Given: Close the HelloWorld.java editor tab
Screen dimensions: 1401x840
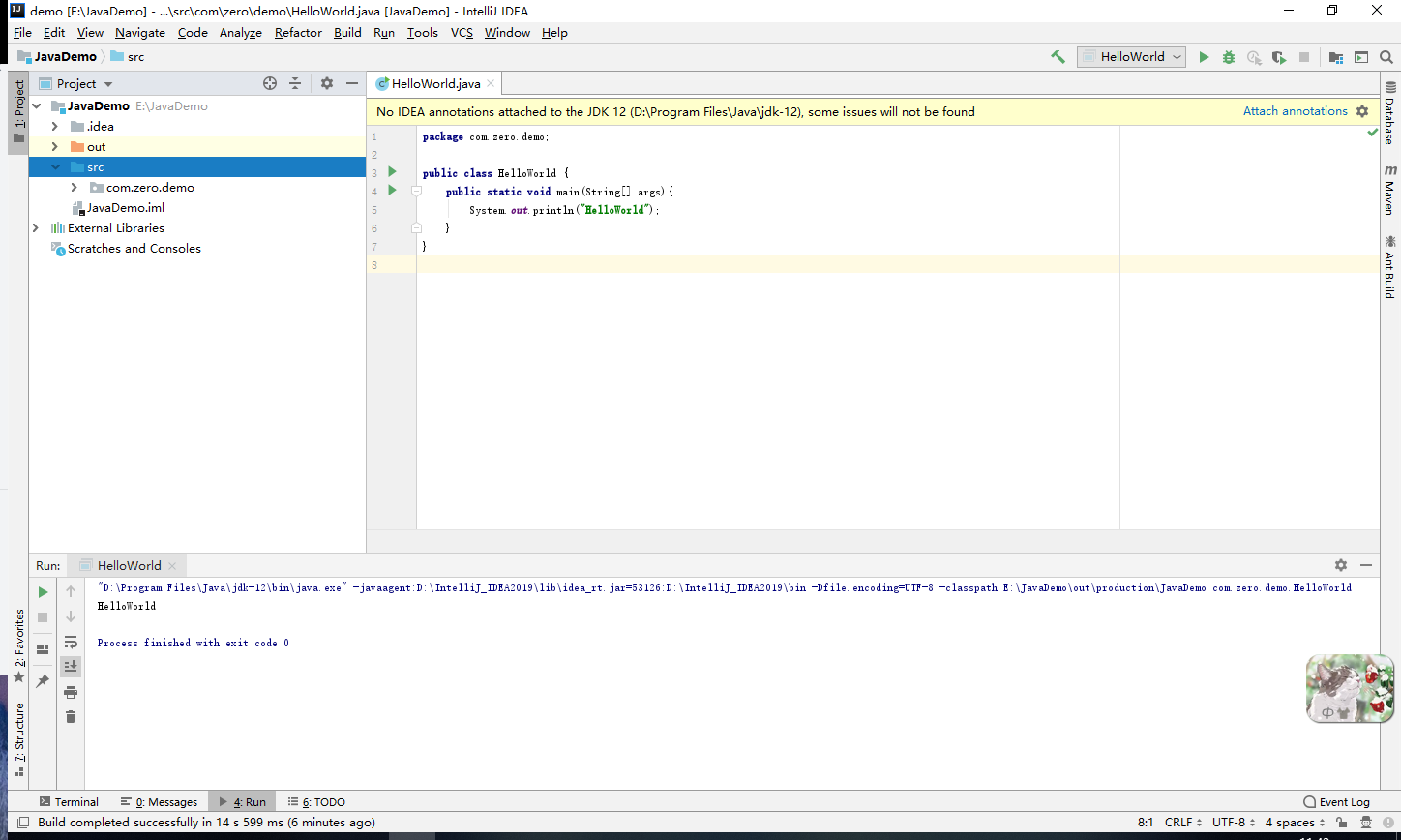Looking at the screenshot, I should [x=492, y=84].
